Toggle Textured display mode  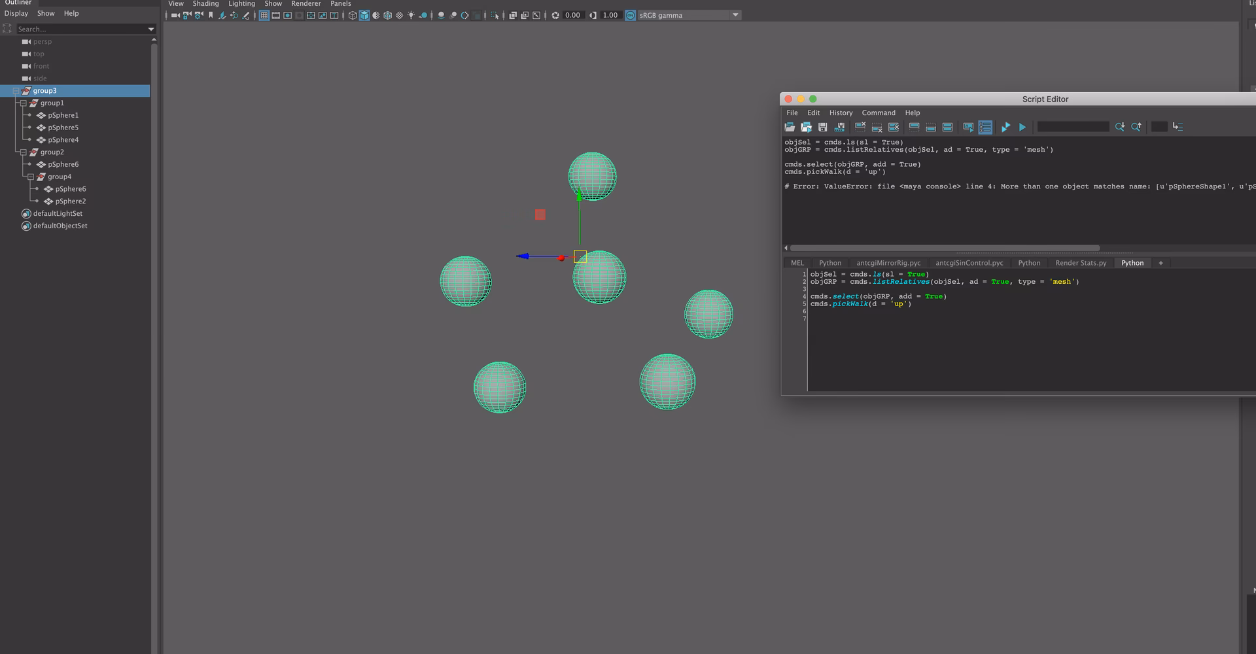coord(400,16)
